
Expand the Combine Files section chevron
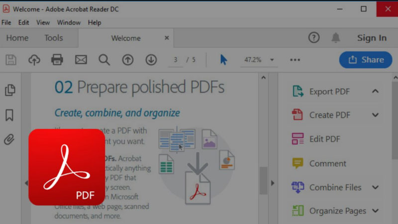click(375, 188)
